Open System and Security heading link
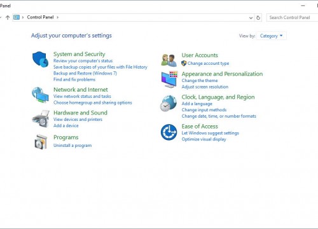The height and width of the screenshot is (229, 318). (79, 54)
